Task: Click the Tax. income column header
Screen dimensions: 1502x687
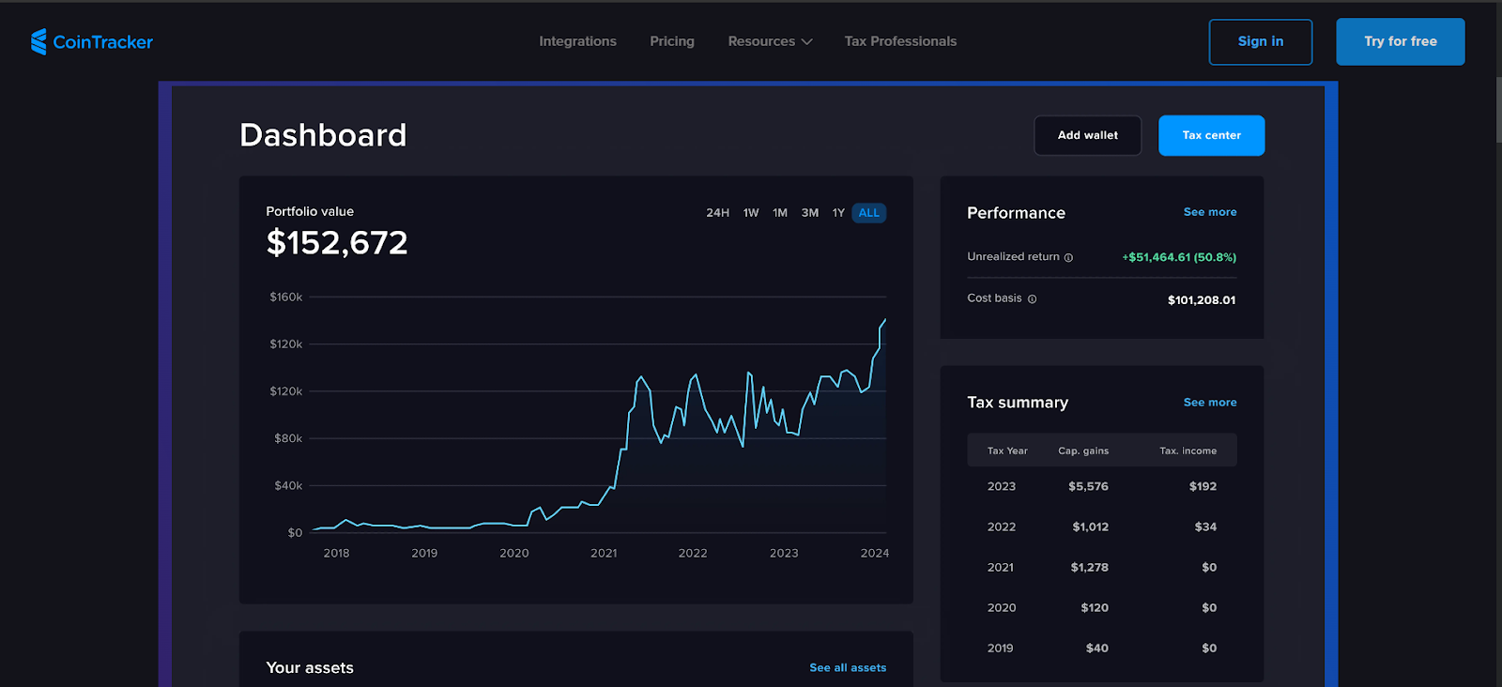Action: (x=1188, y=451)
